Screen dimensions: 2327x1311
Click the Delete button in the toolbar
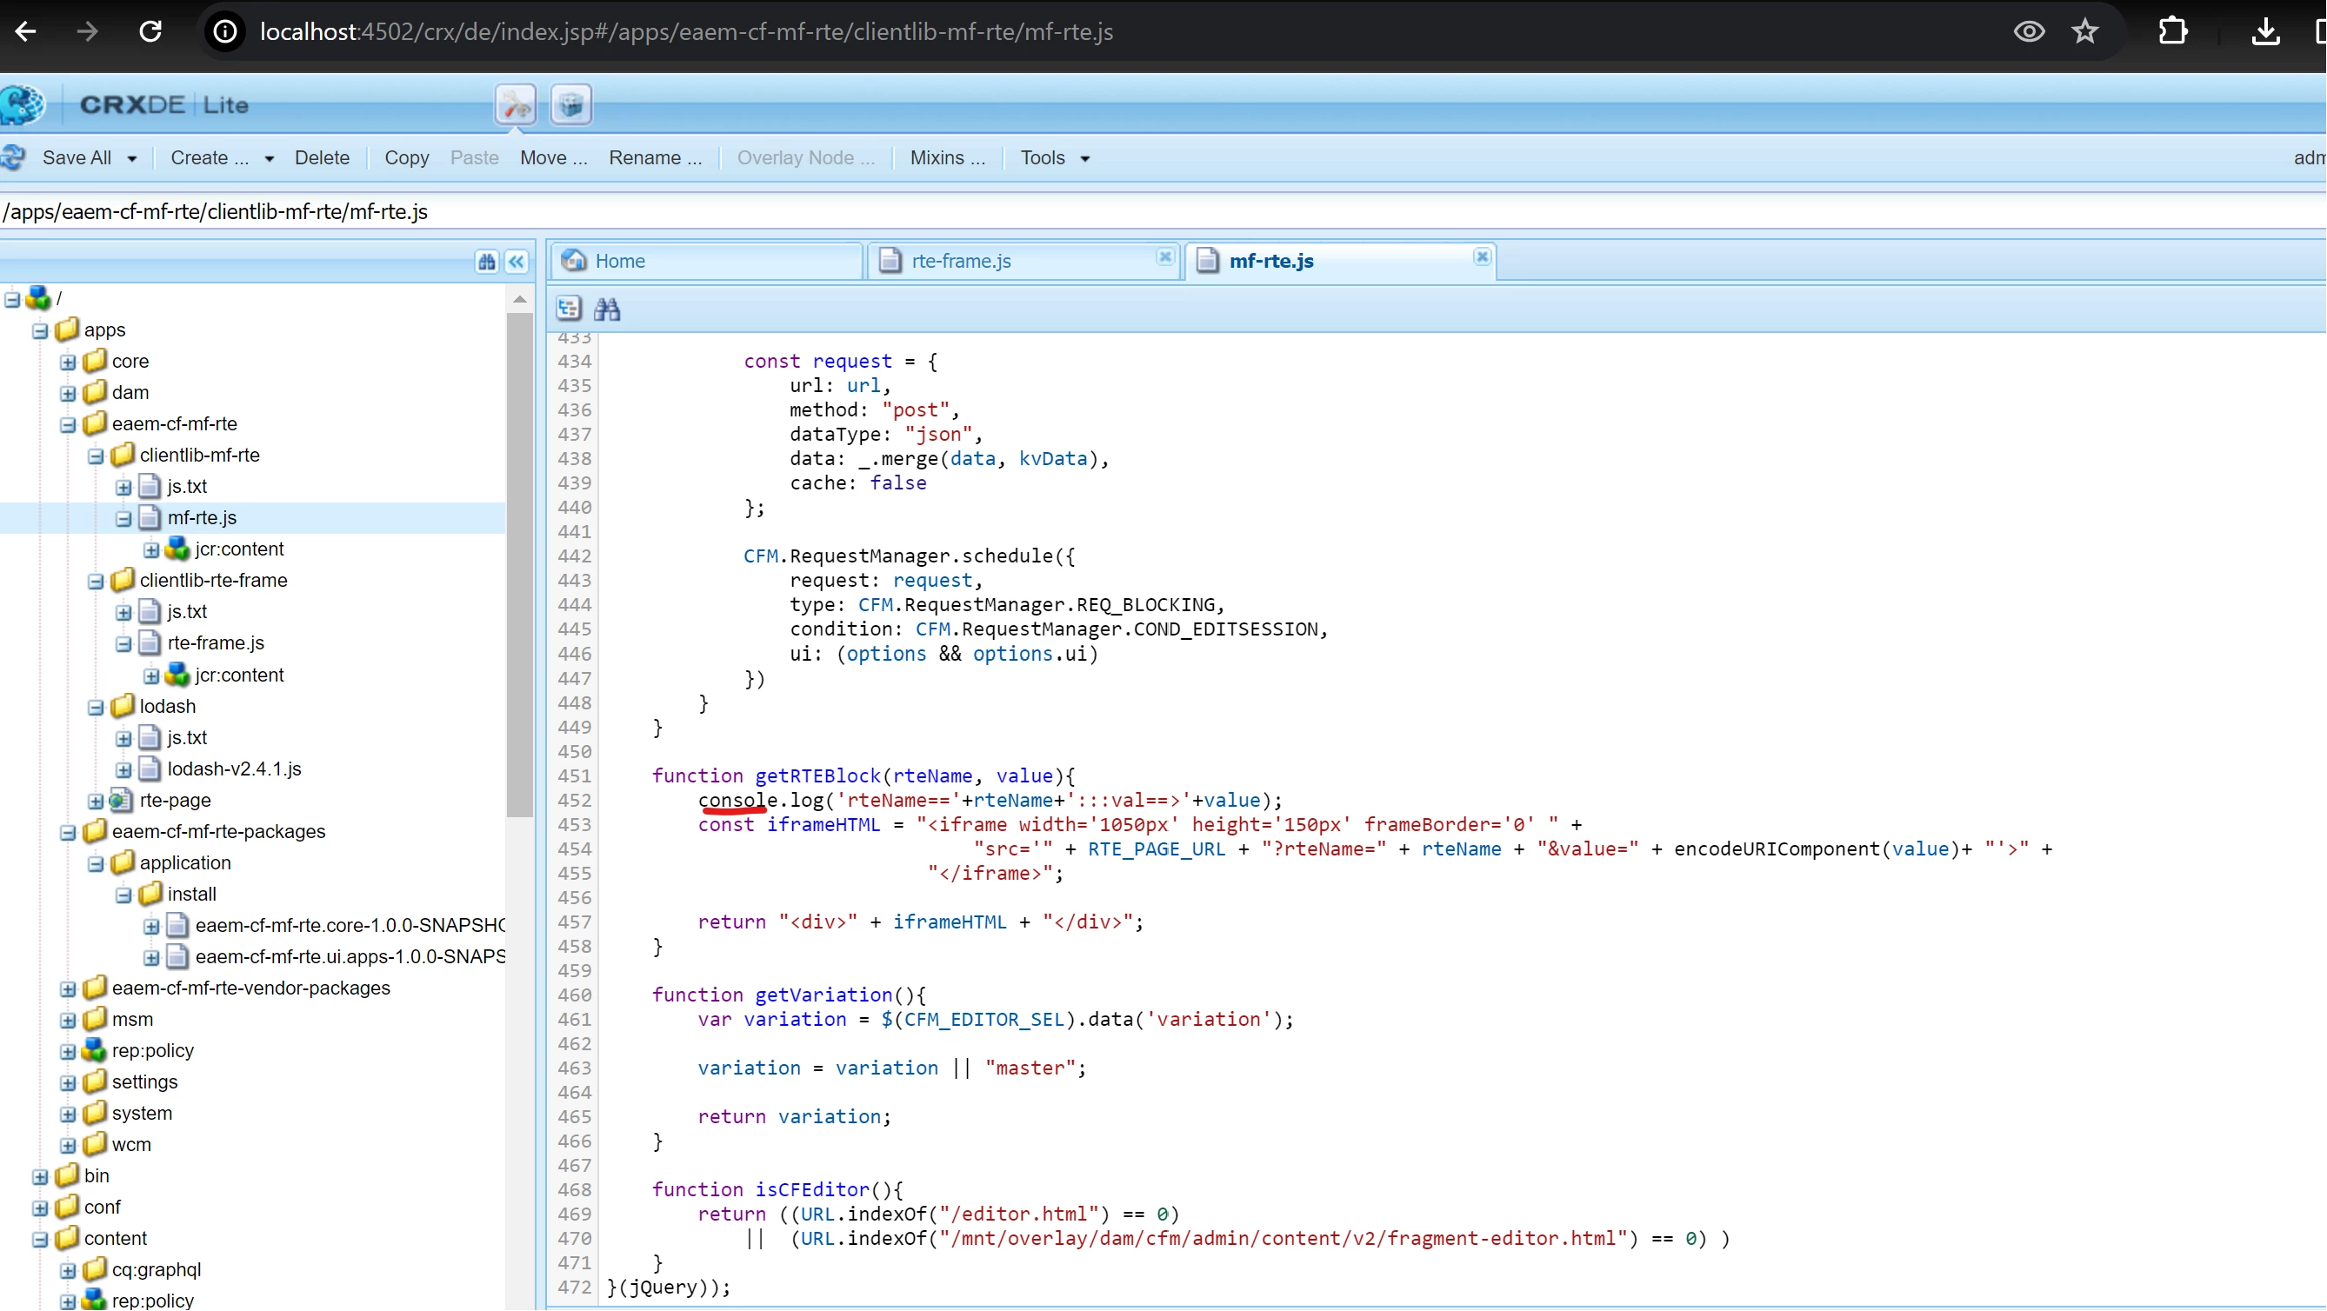(x=322, y=158)
